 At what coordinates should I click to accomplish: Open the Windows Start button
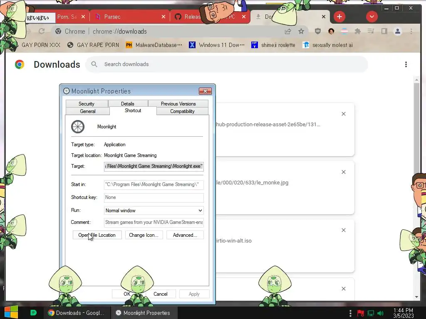pyautogui.click(x=11, y=312)
